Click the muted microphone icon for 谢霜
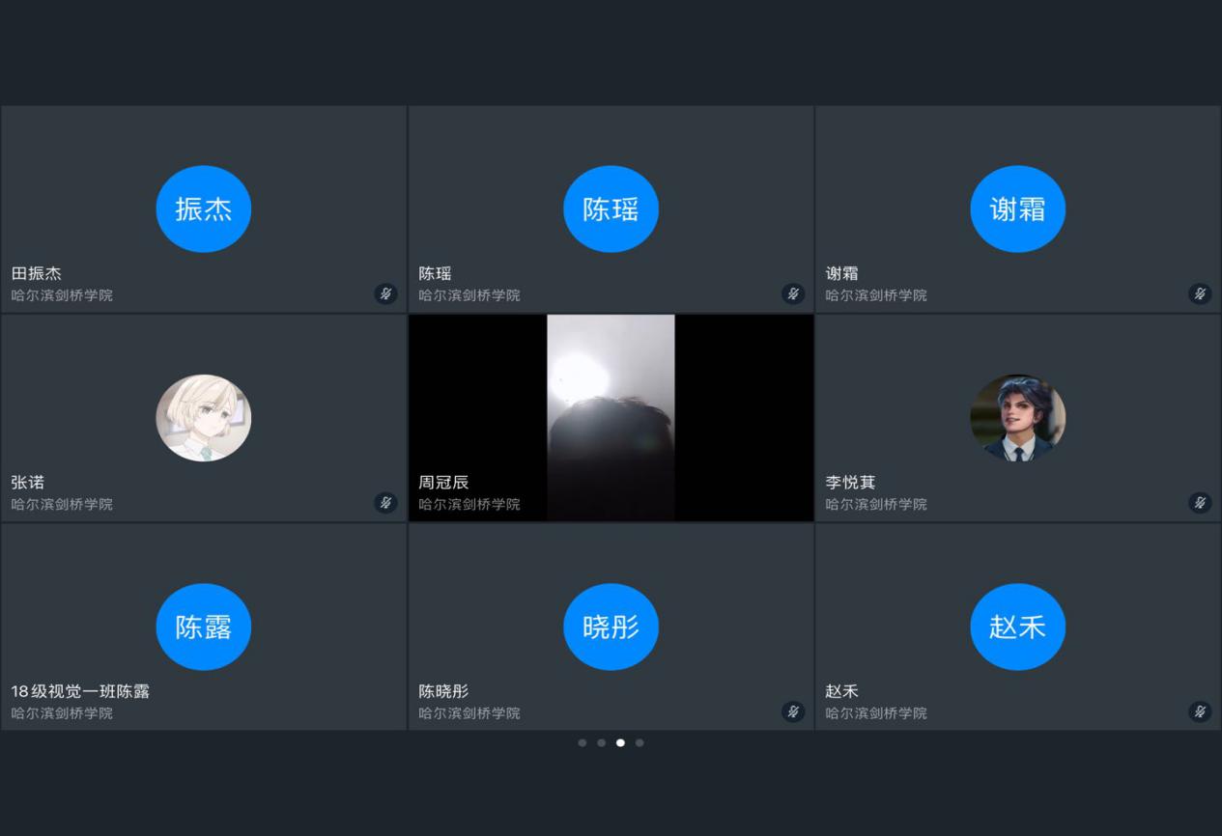The image size is (1222, 836). click(1200, 293)
